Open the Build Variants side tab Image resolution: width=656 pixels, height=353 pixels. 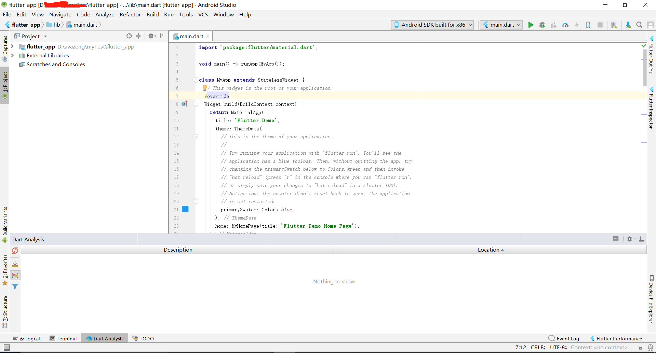point(5,224)
